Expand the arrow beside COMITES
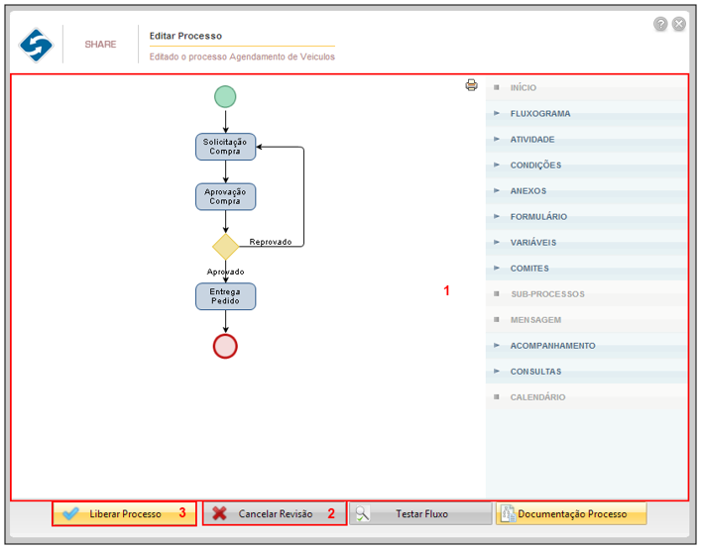 496,268
